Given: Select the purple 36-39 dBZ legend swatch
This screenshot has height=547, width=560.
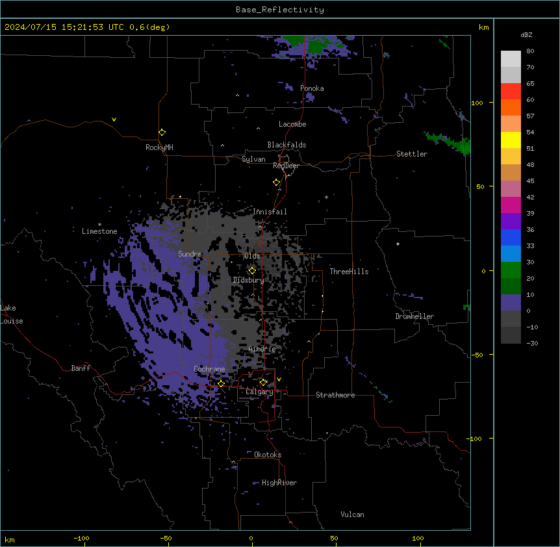Looking at the screenshot, I should click(511, 222).
